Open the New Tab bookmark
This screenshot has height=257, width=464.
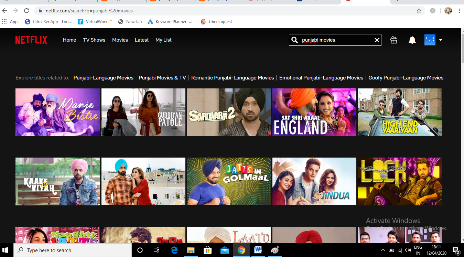(130, 22)
